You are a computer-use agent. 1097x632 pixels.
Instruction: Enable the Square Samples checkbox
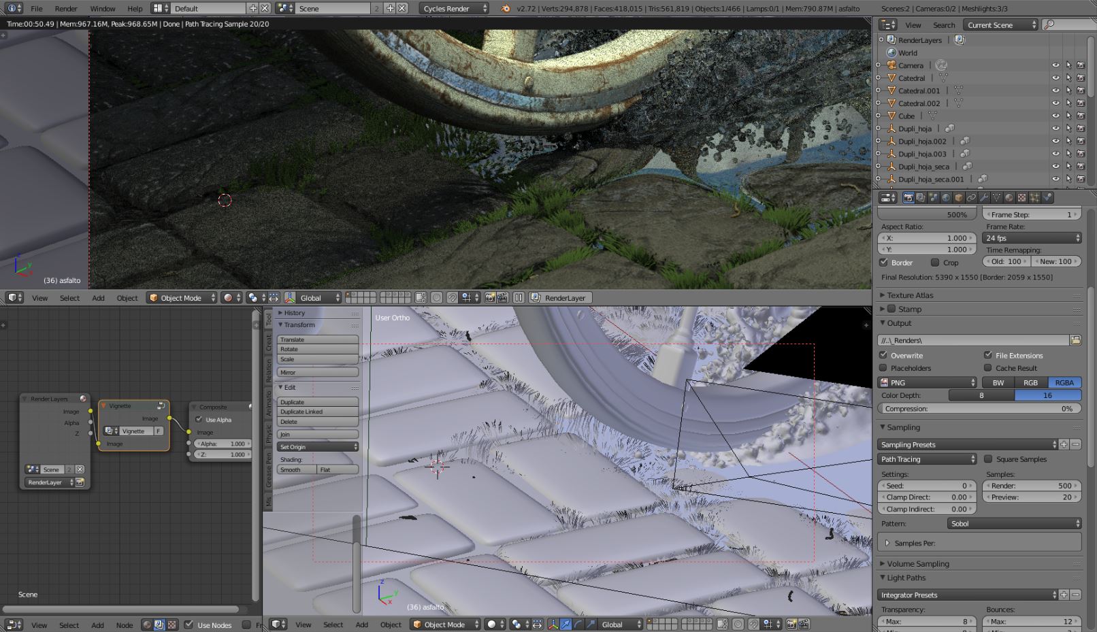[988, 459]
